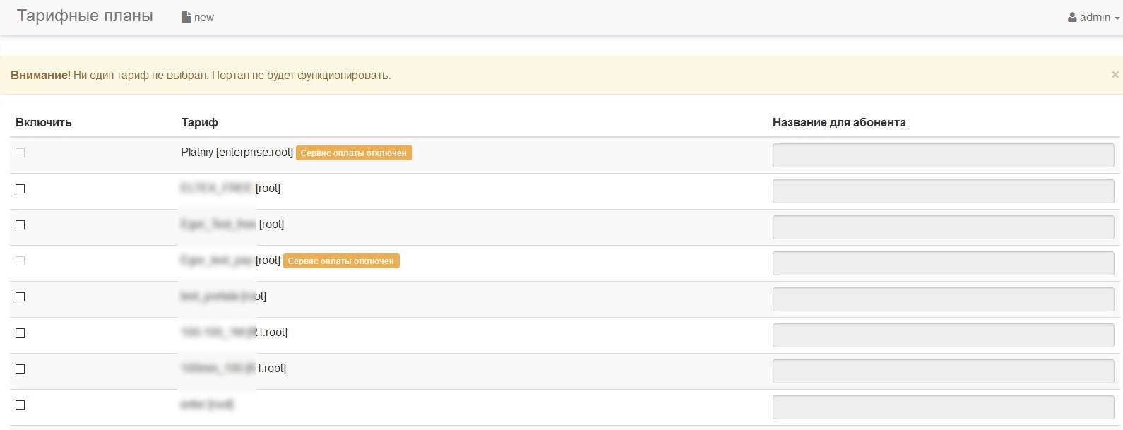Click the "Тарифные планы" page title
Image resolution: width=1123 pixels, height=430 pixels.
[85, 16]
